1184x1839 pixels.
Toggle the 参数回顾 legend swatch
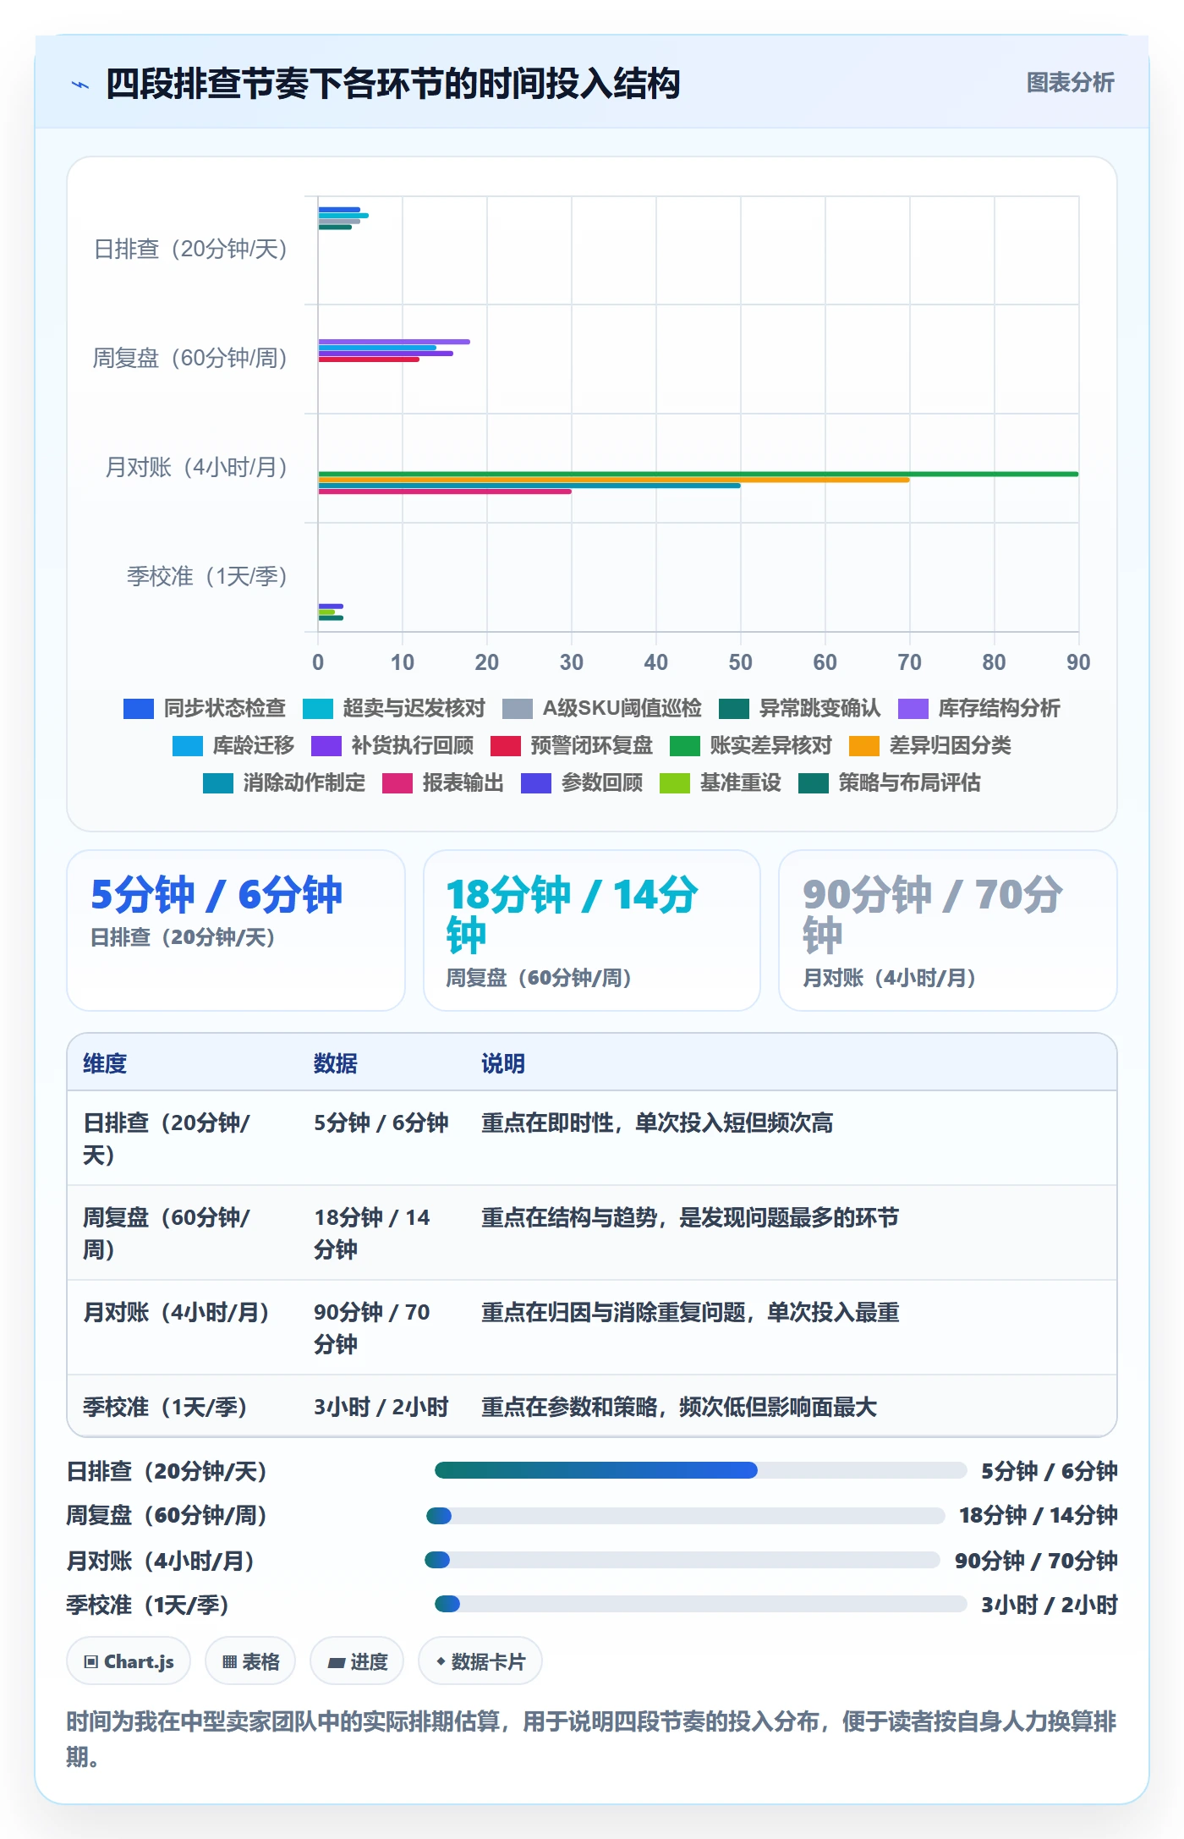(x=536, y=782)
